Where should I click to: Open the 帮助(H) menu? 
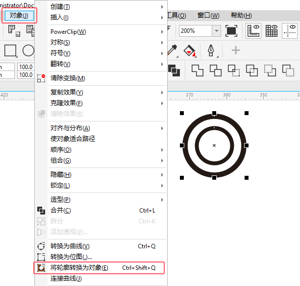(x=241, y=15)
